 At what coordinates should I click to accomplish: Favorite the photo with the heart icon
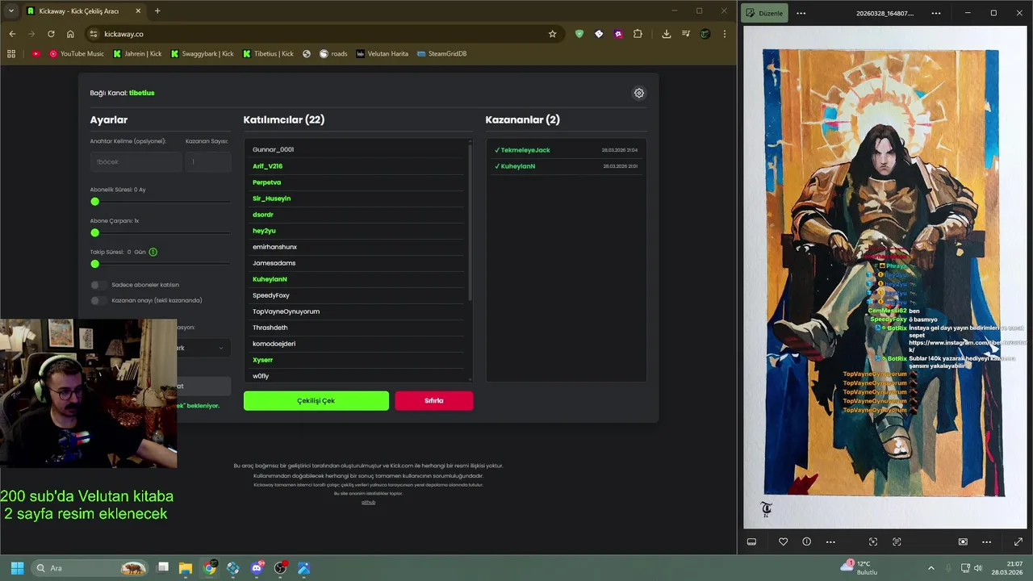(x=783, y=541)
